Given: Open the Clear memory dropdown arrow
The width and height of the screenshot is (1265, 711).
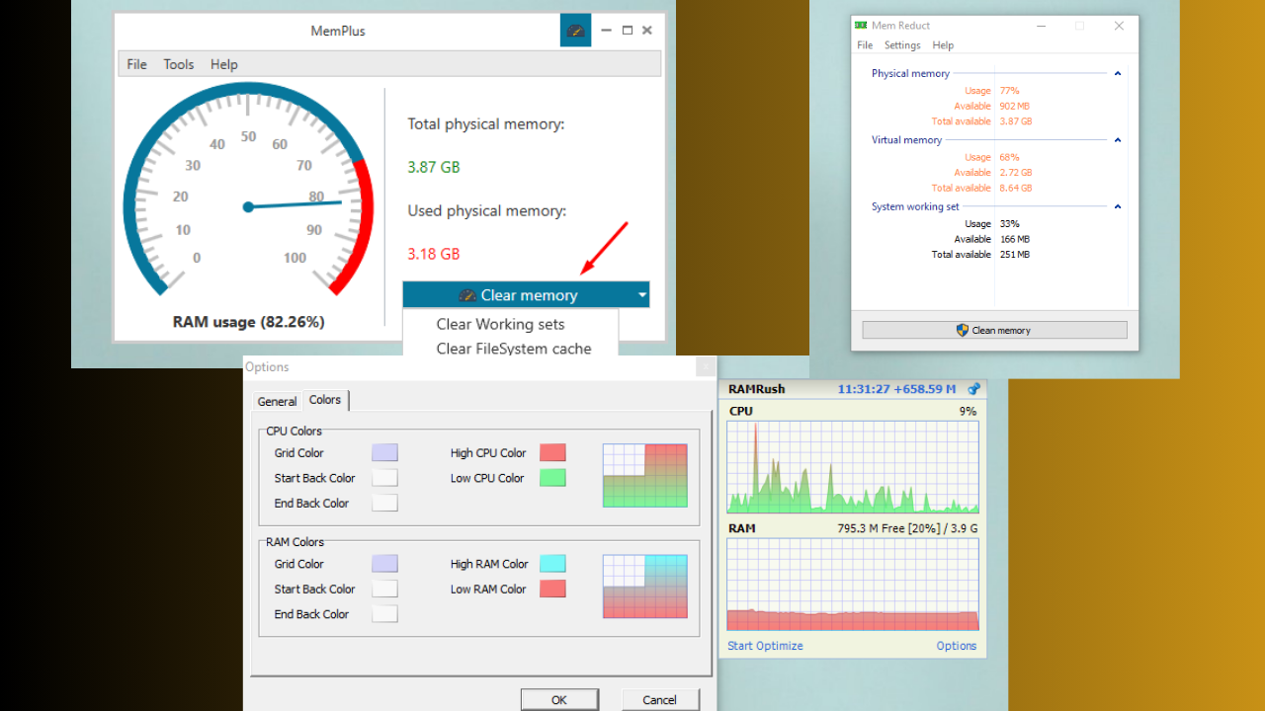Looking at the screenshot, I should click(642, 295).
